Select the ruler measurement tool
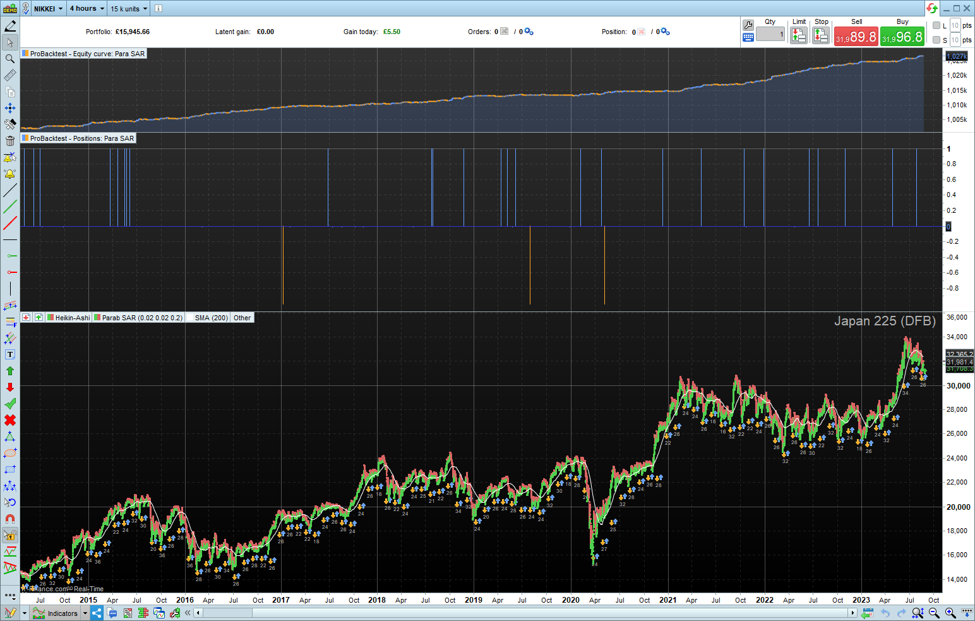The height and width of the screenshot is (621, 975). click(10, 75)
